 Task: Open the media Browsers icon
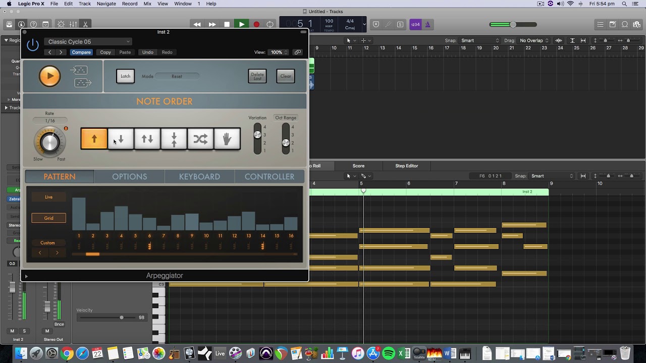pyautogui.click(x=637, y=24)
